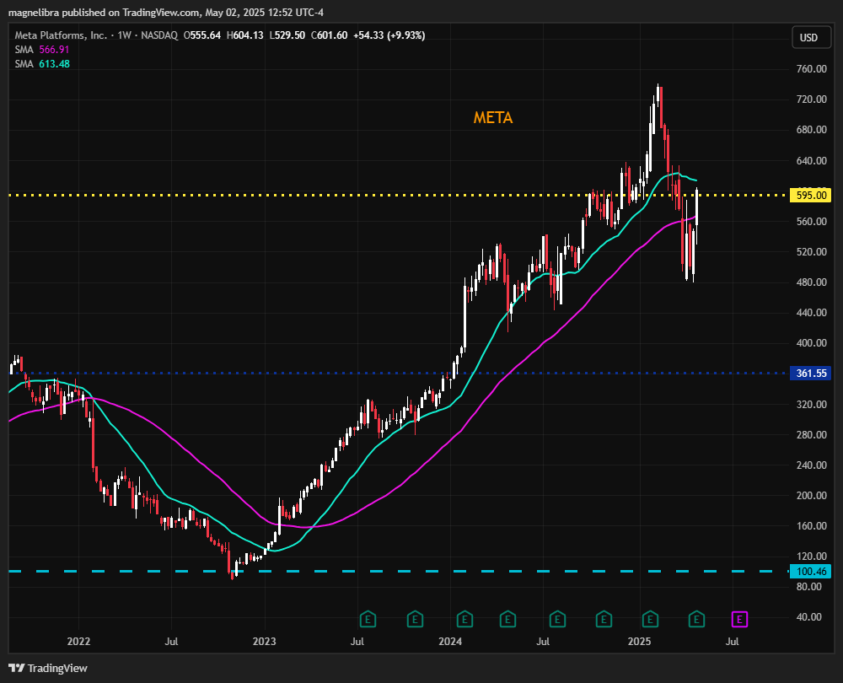843x683 pixels.
Task: Click the yellow 595.00 price tag
Action: [x=810, y=196]
